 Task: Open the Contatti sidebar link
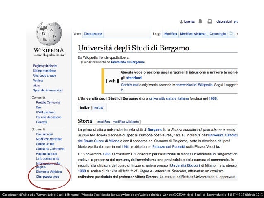point(41,122)
